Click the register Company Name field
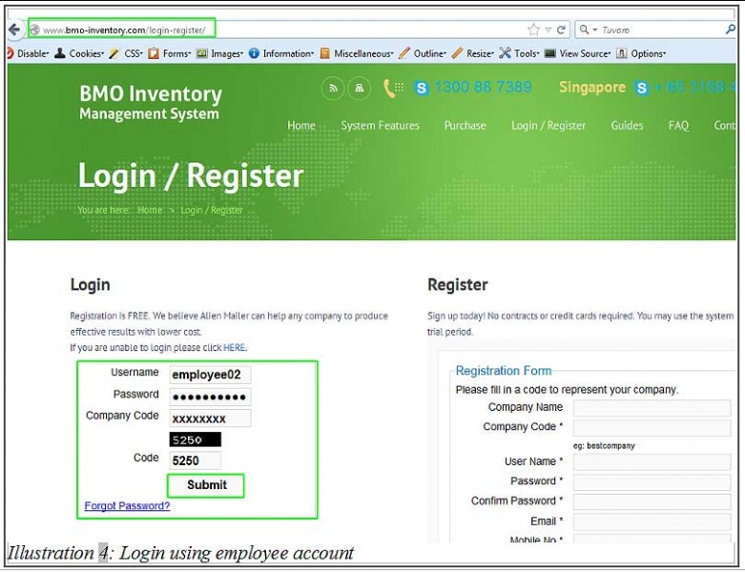This screenshot has width=745, height=572. [652, 408]
